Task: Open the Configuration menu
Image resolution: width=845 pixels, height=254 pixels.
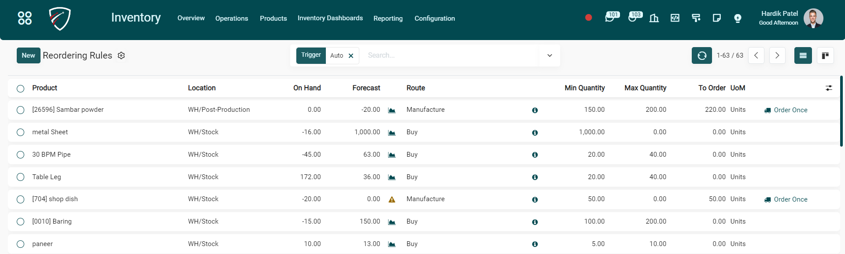Action: pyautogui.click(x=434, y=18)
